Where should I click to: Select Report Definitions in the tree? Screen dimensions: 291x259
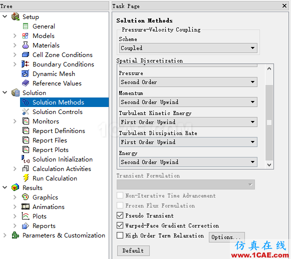pos(59,131)
